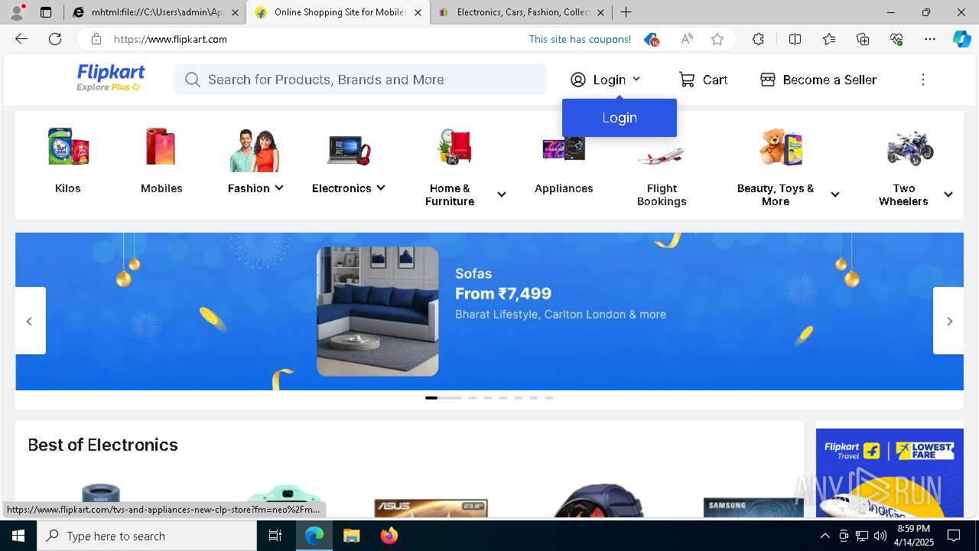Select the third carousel indicator dot
The width and height of the screenshot is (979, 551).
[488, 398]
